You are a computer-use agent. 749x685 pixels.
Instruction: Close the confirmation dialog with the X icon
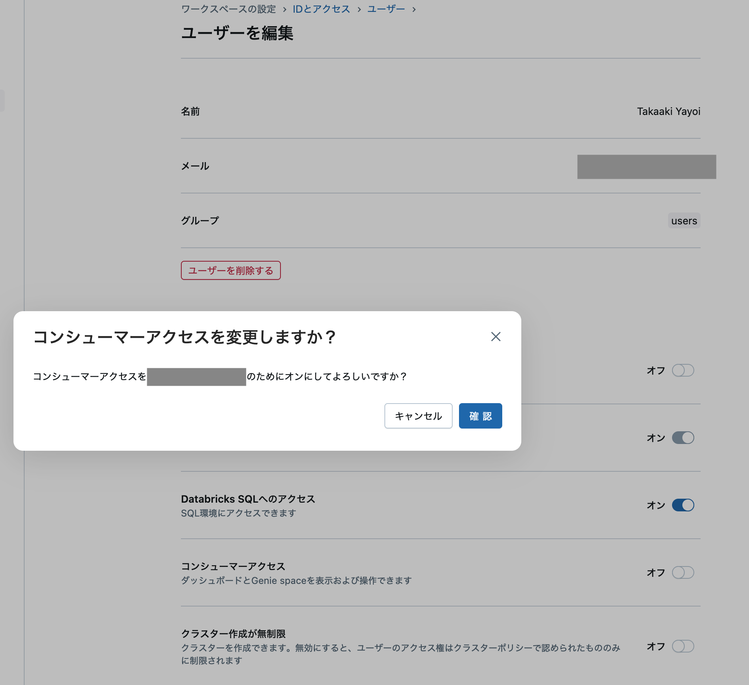pos(495,337)
